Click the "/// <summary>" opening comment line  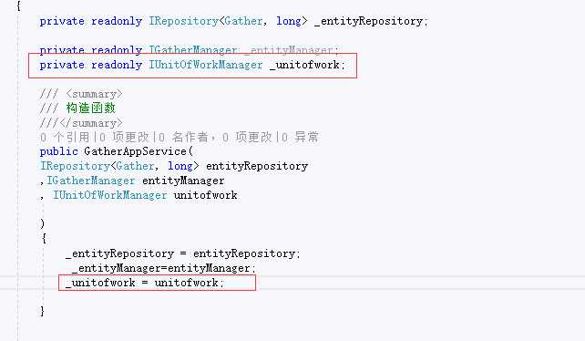[x=81, y=94]
